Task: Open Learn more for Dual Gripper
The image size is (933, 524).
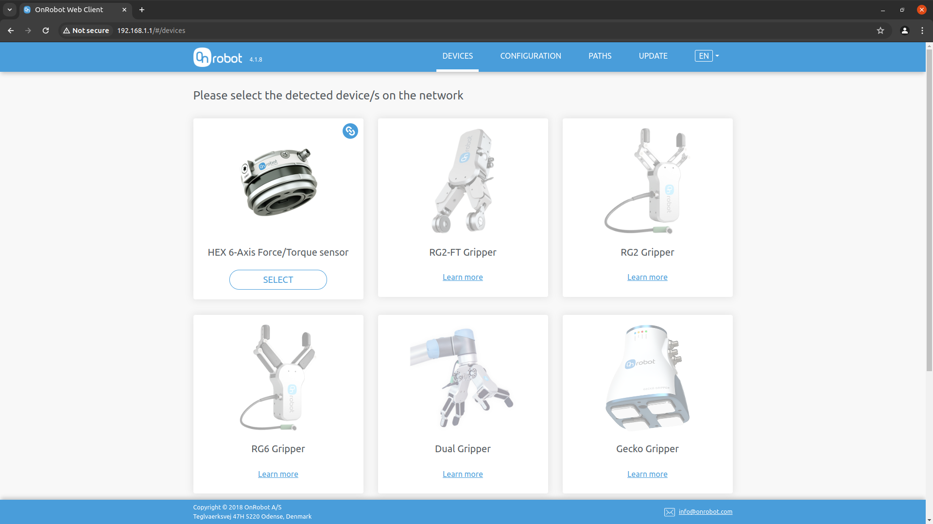Action: click(463, 474)
